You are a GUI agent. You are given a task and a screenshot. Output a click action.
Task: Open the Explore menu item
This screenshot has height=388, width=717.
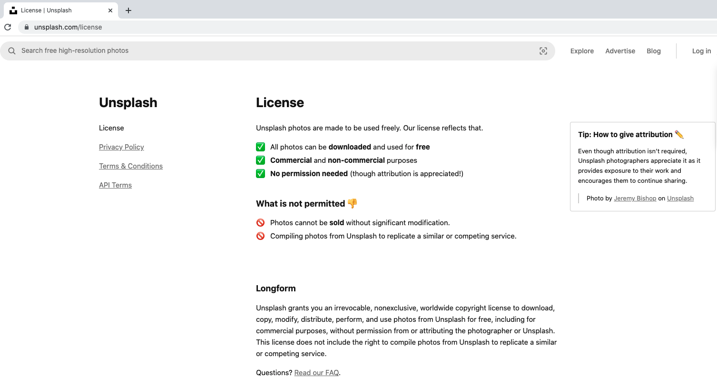[582, 50]
